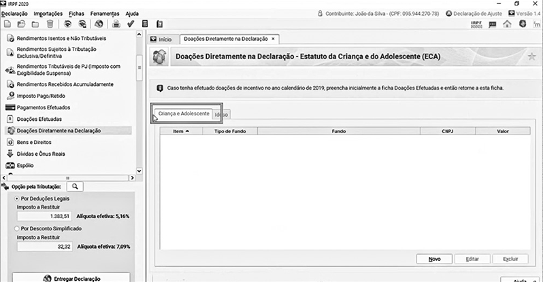Open Rendimentos Isentos e Não Tributáveis
Image resolution: width=543 pixels, height=282 pixels.
pos(61,39)
